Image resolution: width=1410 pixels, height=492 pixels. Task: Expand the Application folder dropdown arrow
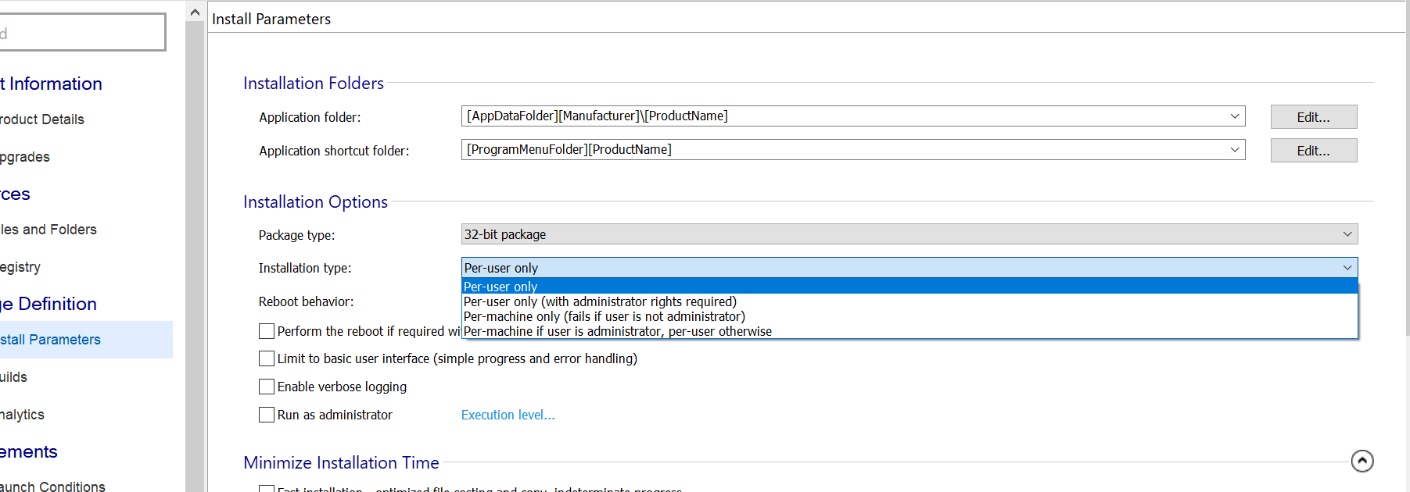pyautogui.click(x=1234, y=116)
